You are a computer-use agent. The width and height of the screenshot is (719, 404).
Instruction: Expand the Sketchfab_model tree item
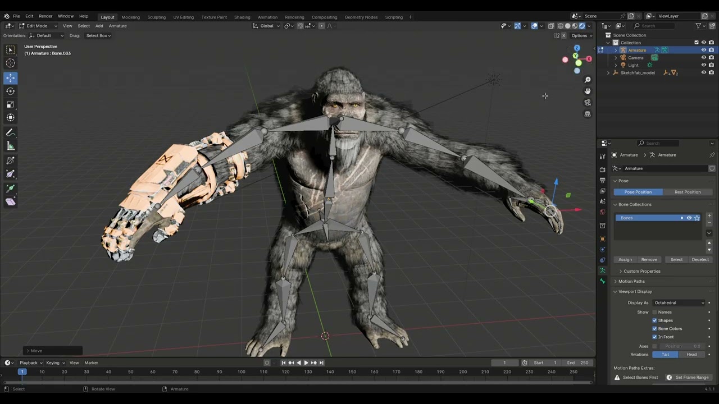(608, 73)
